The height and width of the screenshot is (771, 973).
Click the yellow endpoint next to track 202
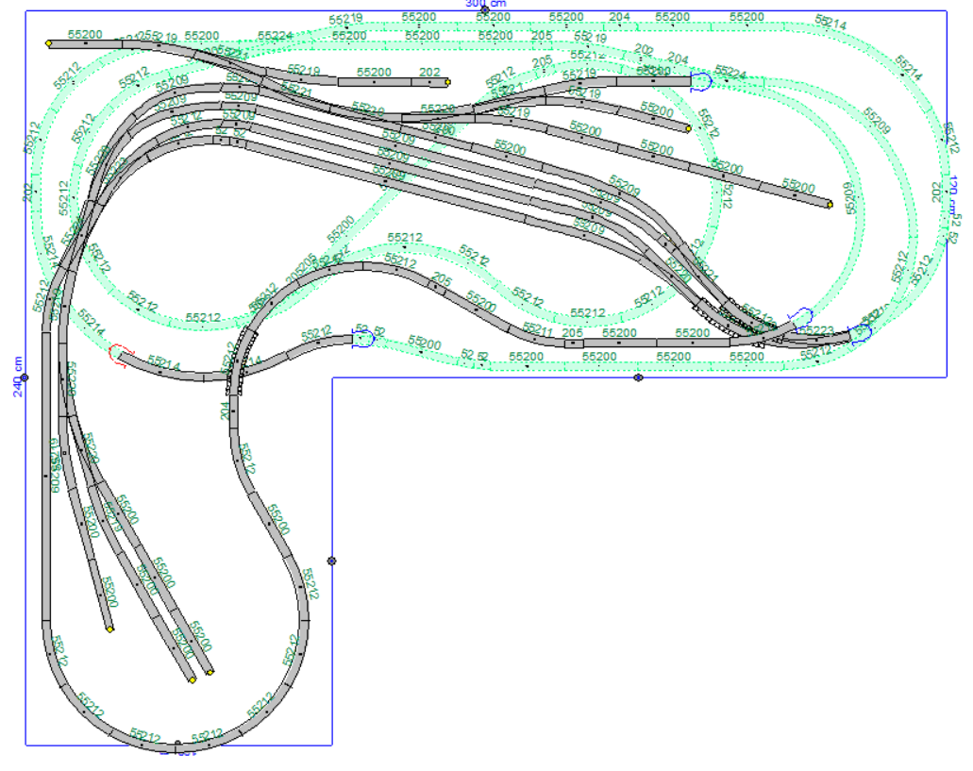[x=447, y=82]
